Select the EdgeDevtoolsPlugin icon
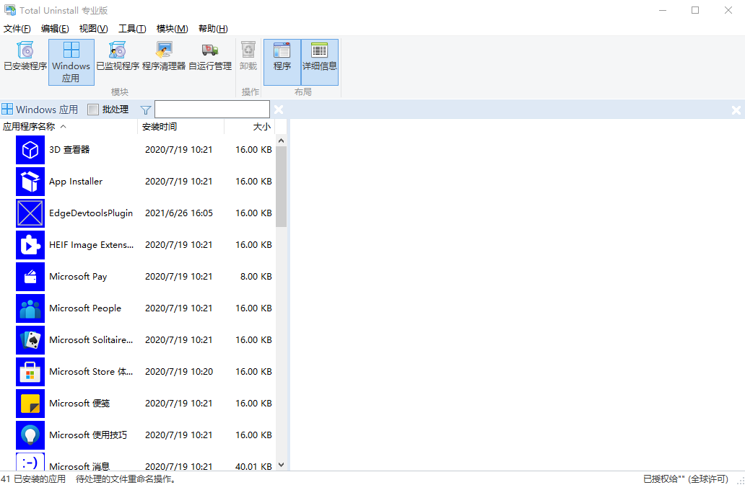 click(x=30, y=213)
